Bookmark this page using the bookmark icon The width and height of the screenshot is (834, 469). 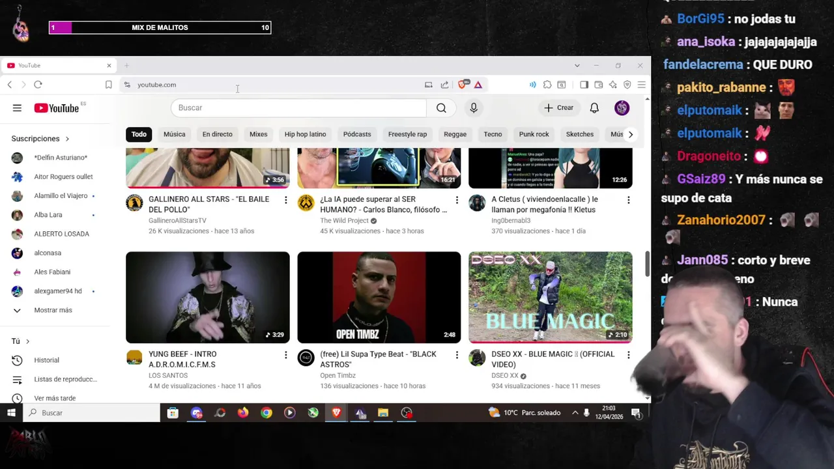point(108,85)
